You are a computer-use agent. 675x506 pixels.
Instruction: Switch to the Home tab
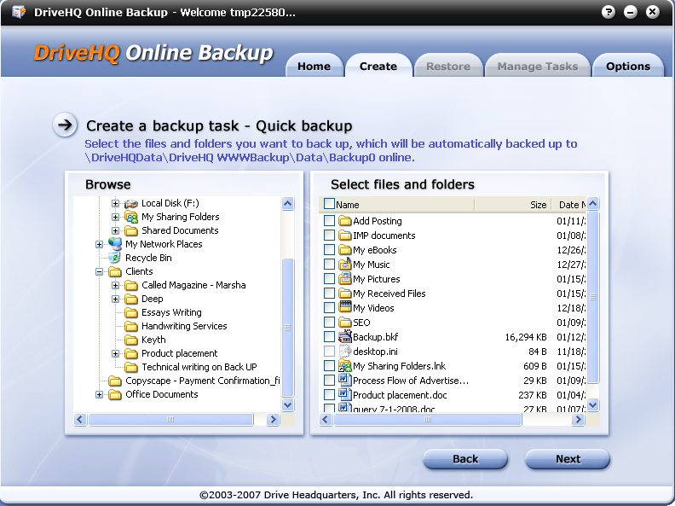314,66
